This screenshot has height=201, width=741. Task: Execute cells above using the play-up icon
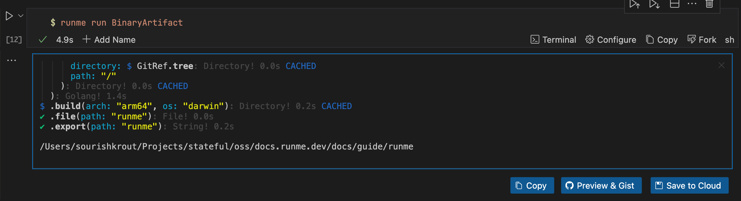click(x=634, y=4)
